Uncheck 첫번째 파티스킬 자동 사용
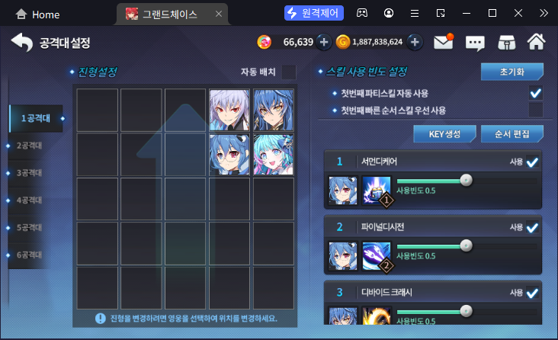This screenshot has width=558, height=340. (x=536, y=93)
